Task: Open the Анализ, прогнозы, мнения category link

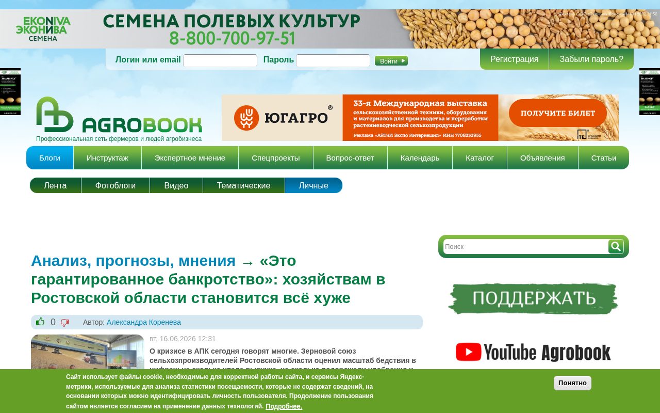Action: tap(133, 261)
